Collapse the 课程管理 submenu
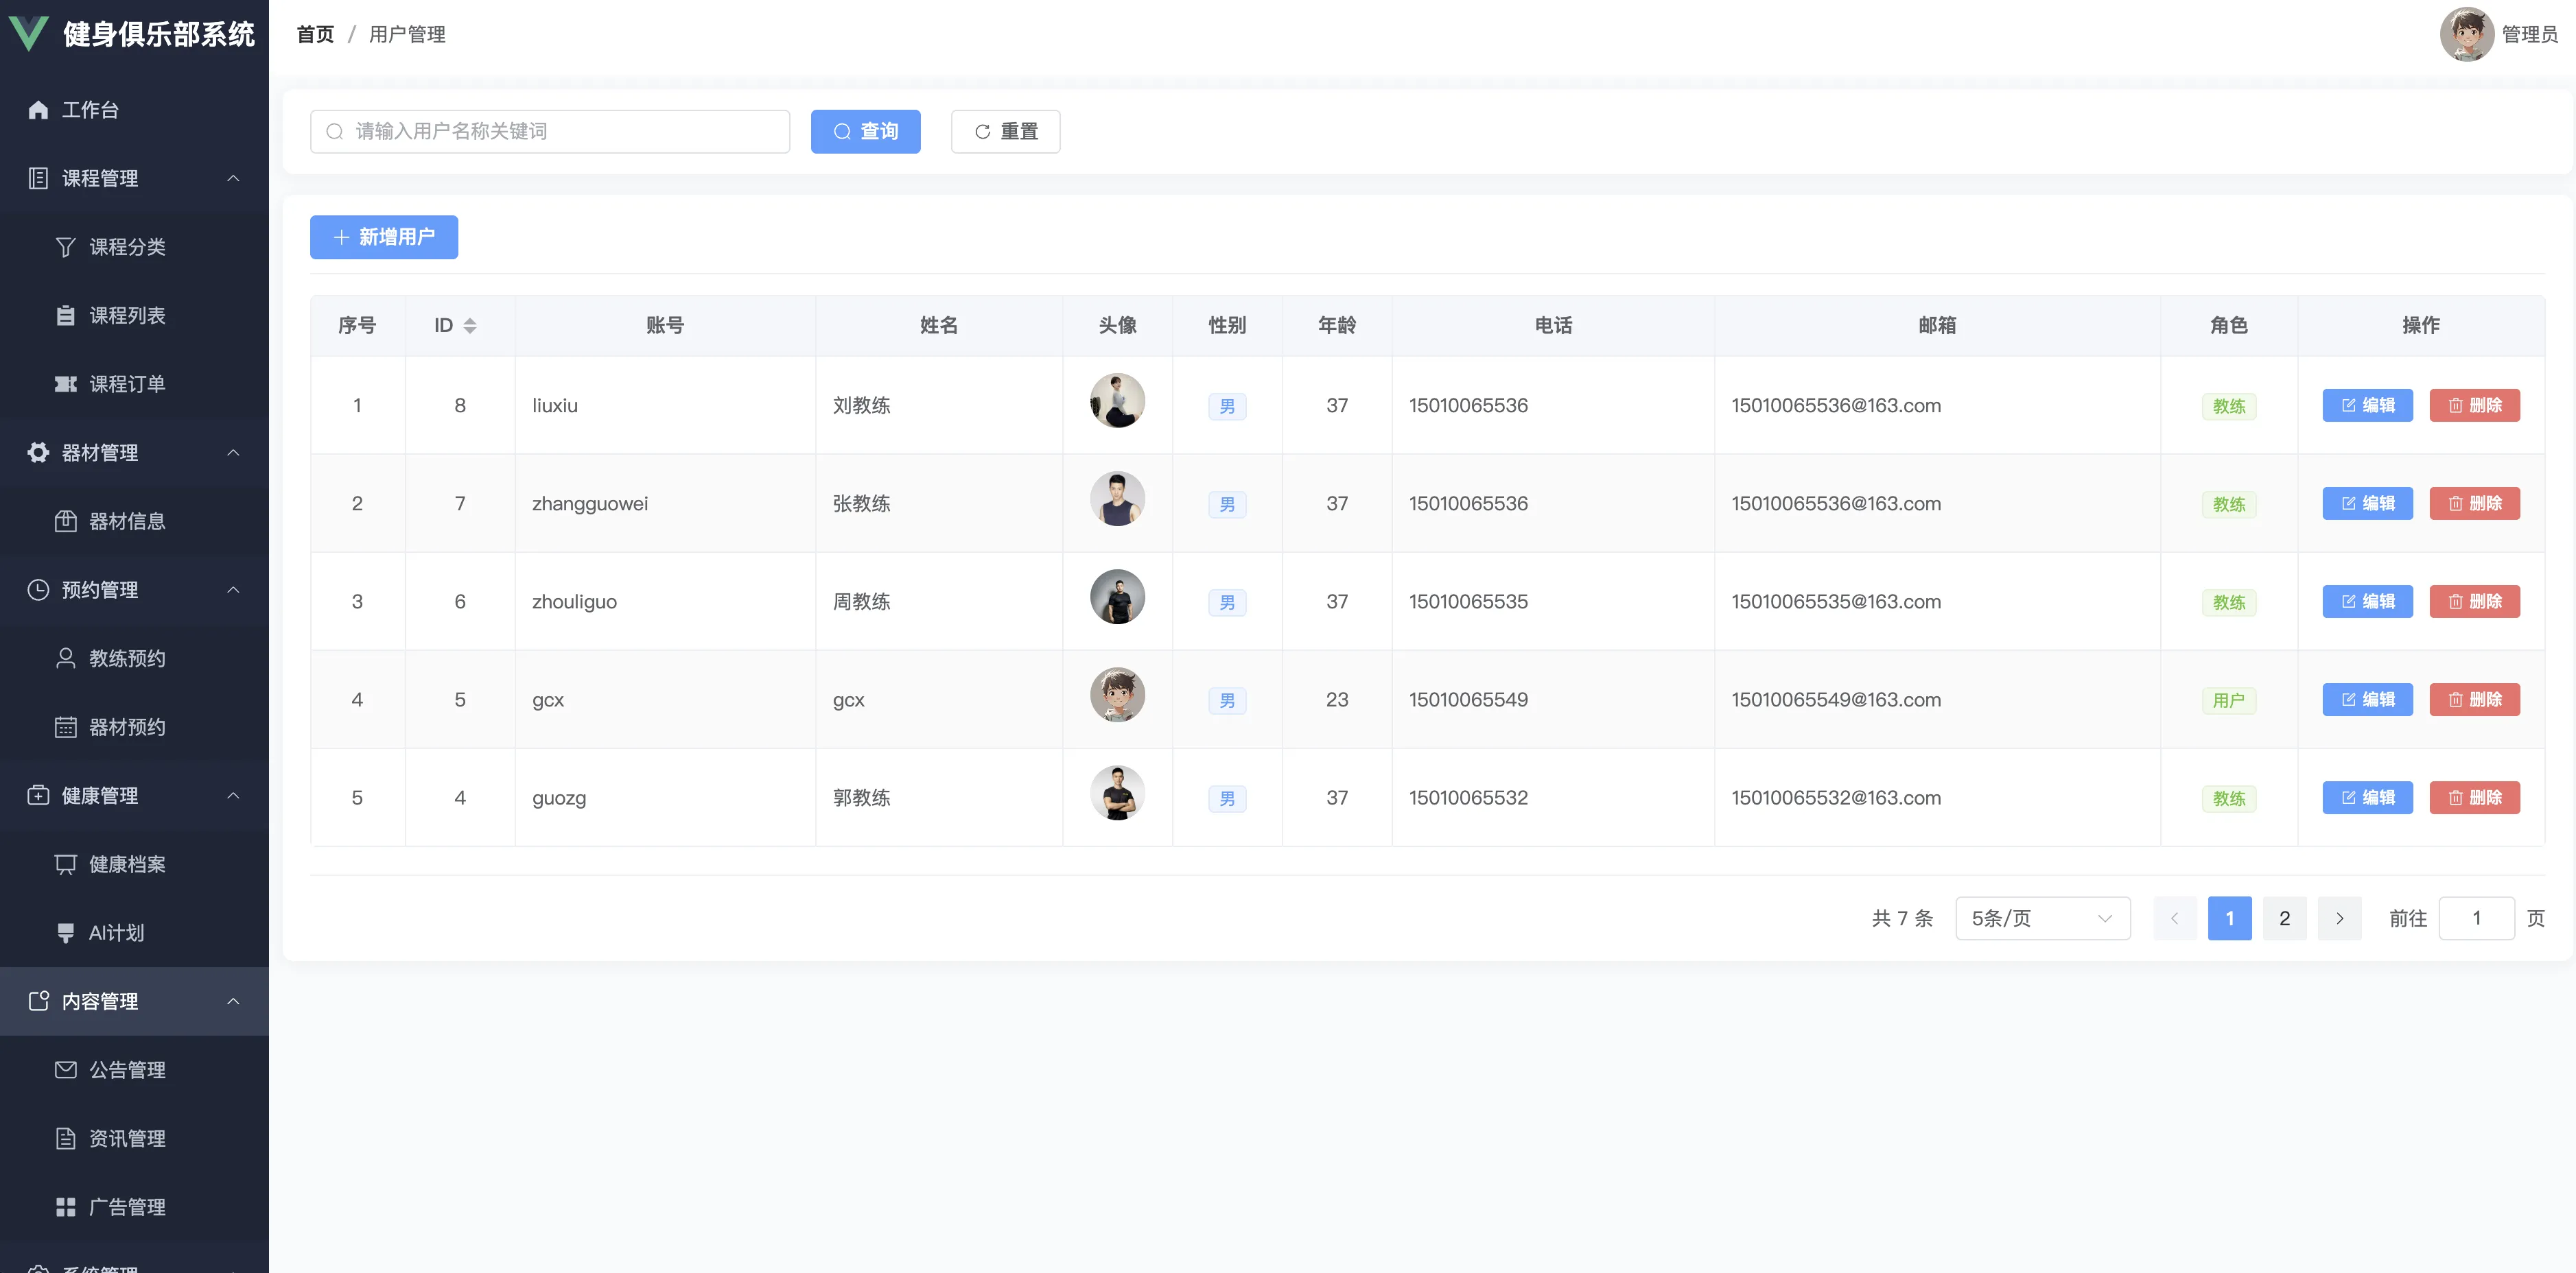Image resolution: width=2576 pixels, height=1273 pixels. [x=233, y=178]
